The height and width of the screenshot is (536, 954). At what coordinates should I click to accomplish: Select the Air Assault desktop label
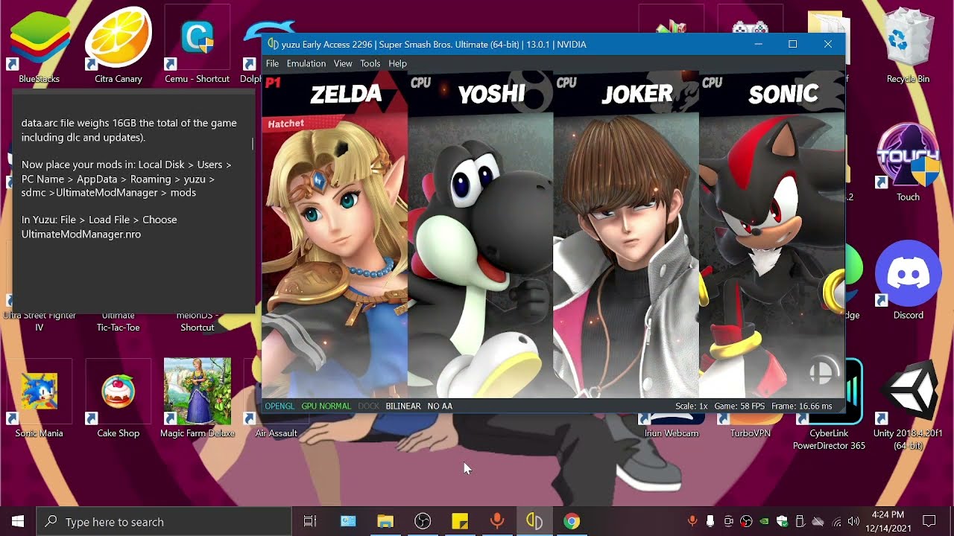click(277, 433)
